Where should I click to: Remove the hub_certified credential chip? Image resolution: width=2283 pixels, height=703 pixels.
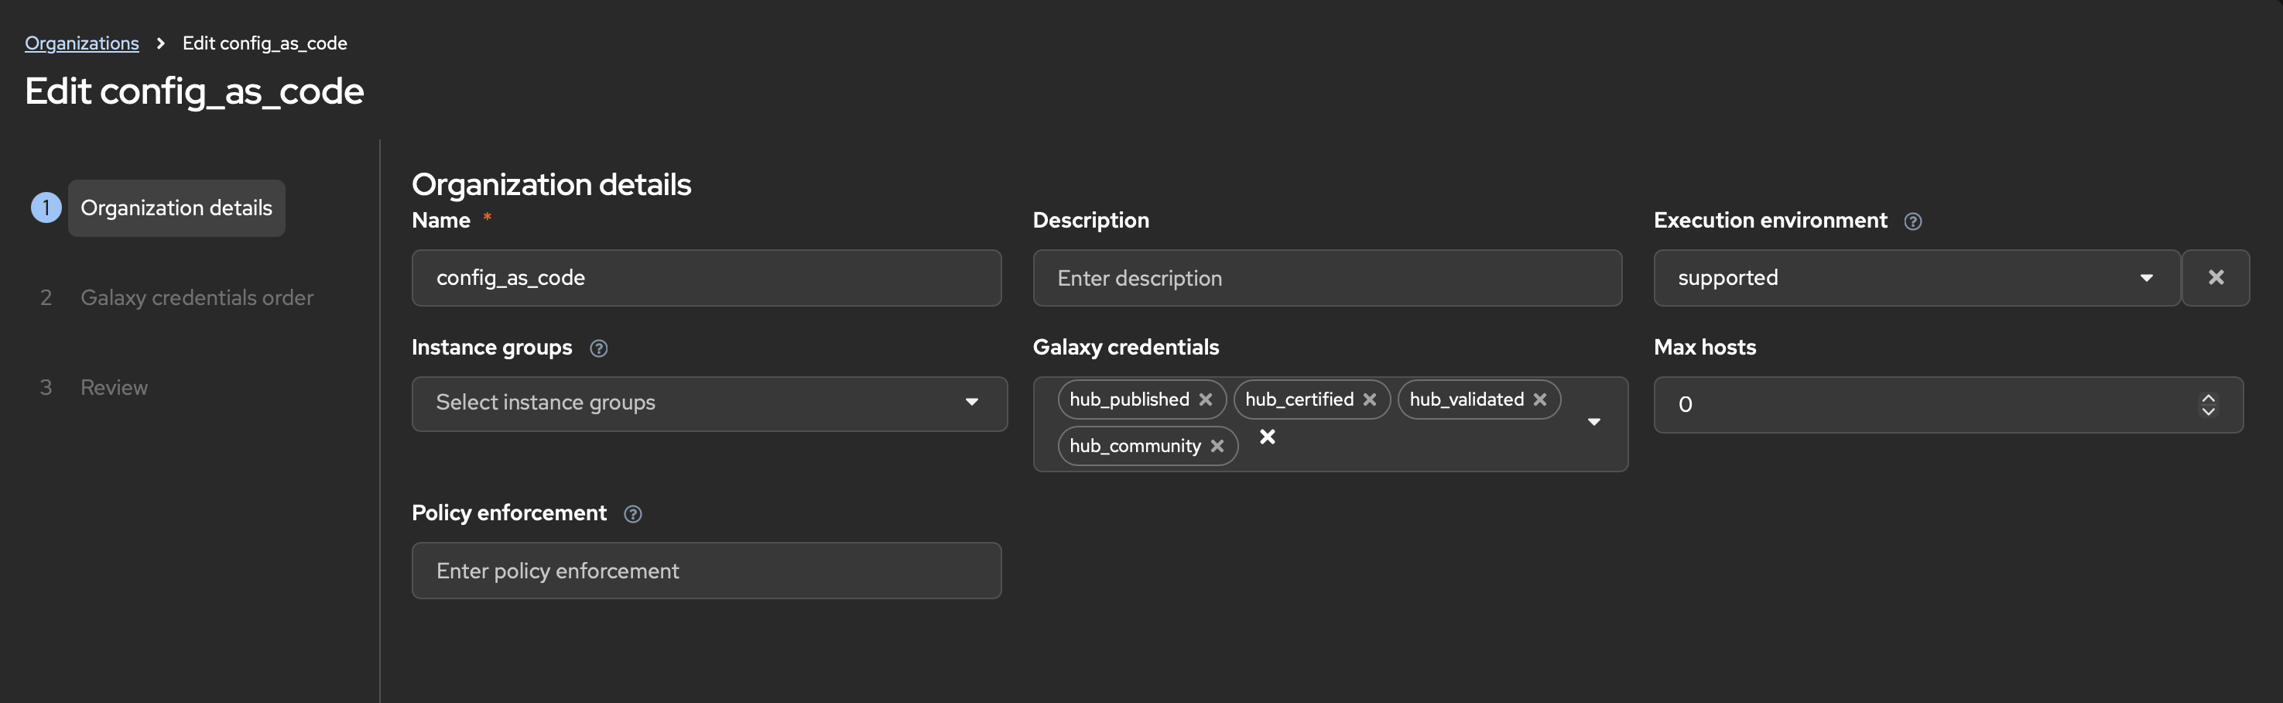click(x=1369, y=400)
